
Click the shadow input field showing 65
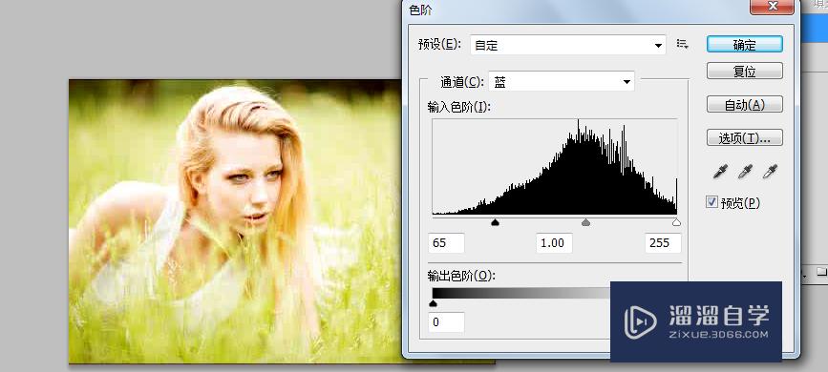[447, 243]
